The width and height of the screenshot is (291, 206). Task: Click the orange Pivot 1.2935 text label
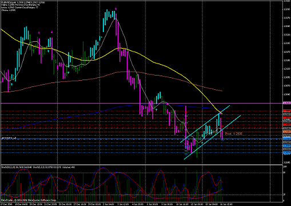pos(233,134)
